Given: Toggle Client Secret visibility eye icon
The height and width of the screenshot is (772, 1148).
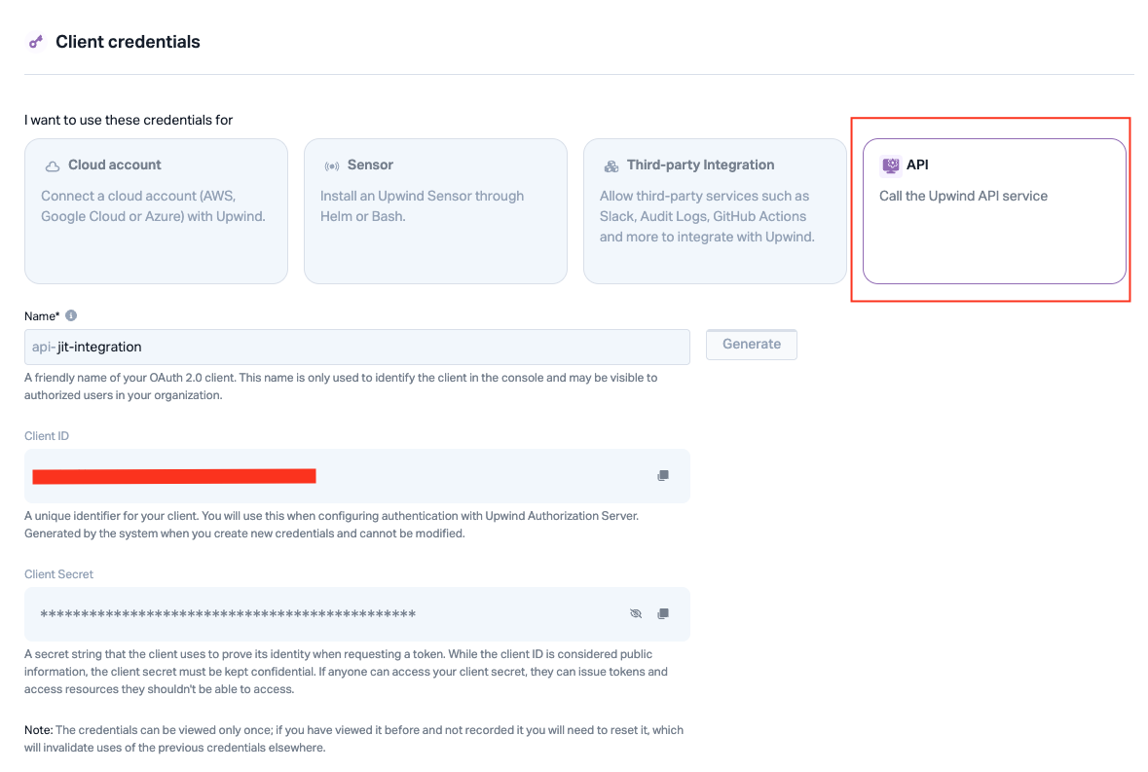Looking at the screenshot, I should tap(636, 613).
